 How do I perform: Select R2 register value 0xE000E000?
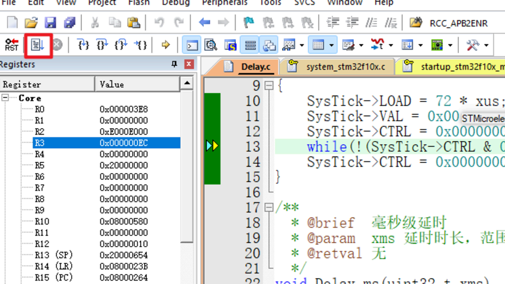coord(124,132)
